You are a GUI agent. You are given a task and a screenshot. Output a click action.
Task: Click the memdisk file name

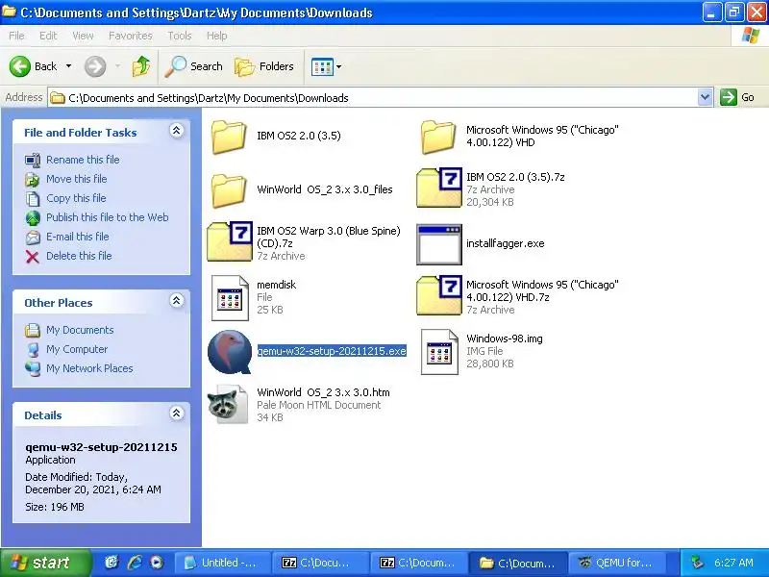[x=277, y=285]
